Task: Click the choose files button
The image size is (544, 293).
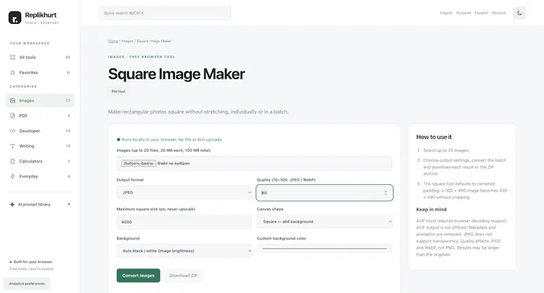Action: (139, 163)
